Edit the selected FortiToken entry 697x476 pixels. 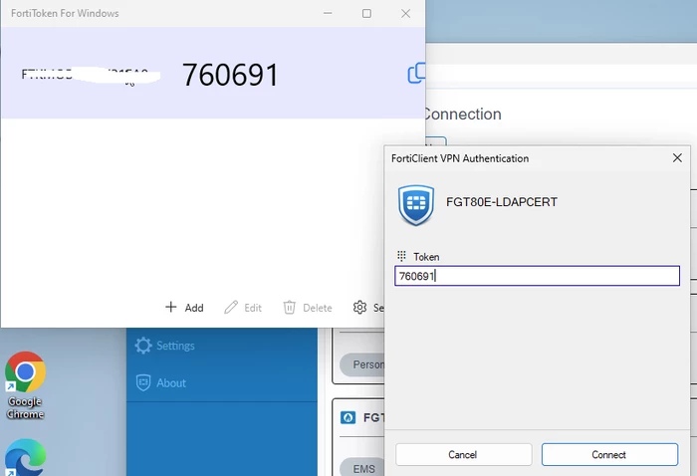click(243, 308)
